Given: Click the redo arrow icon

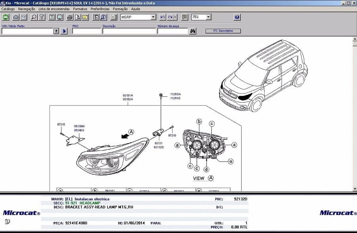Looking at the screenshot, I should (170, 17).
